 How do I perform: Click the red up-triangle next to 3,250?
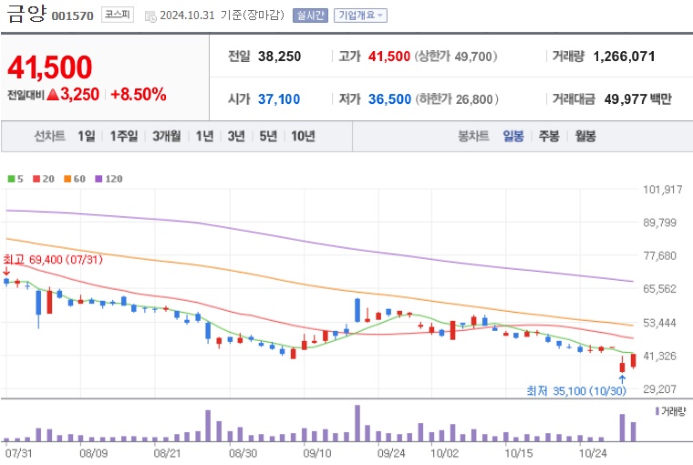[x=53, y=94]
